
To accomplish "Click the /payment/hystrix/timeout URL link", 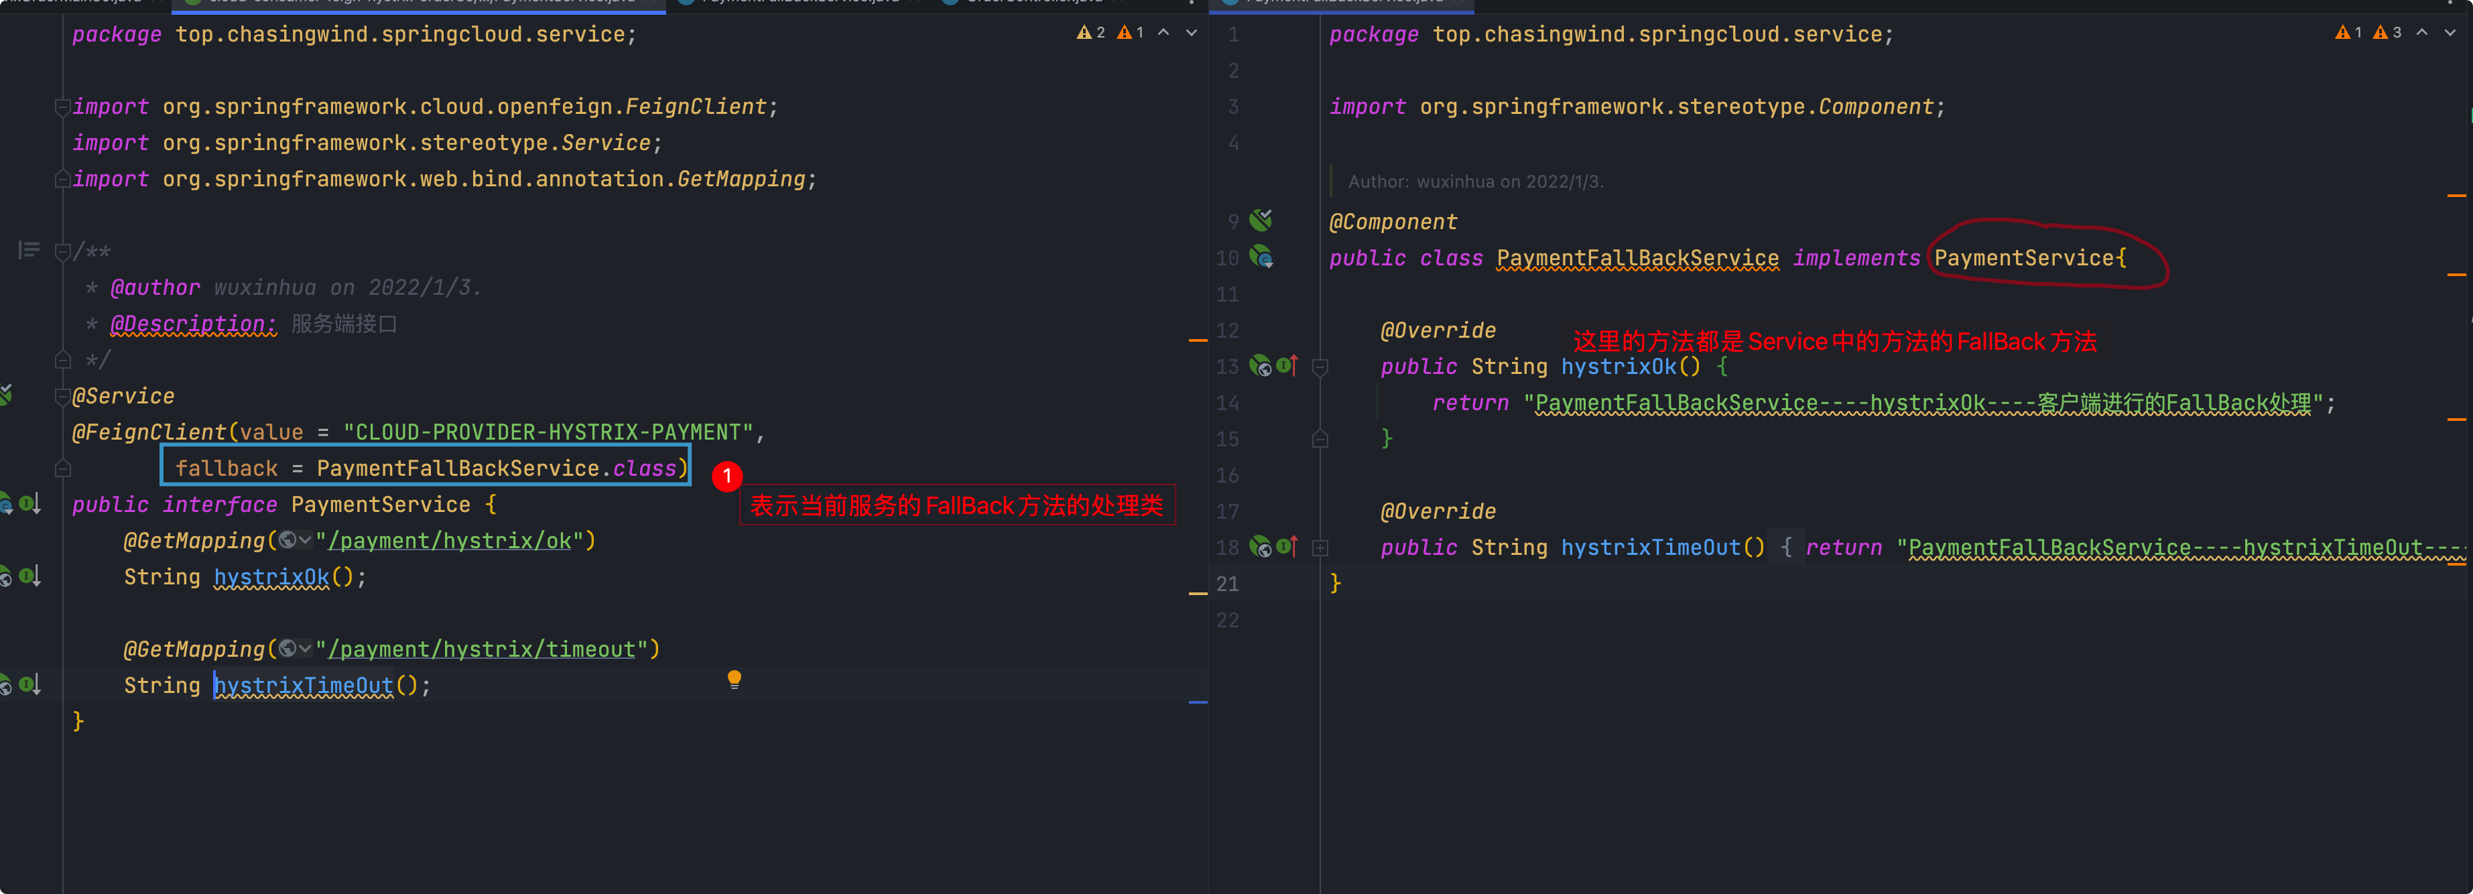I will (482, 649).
